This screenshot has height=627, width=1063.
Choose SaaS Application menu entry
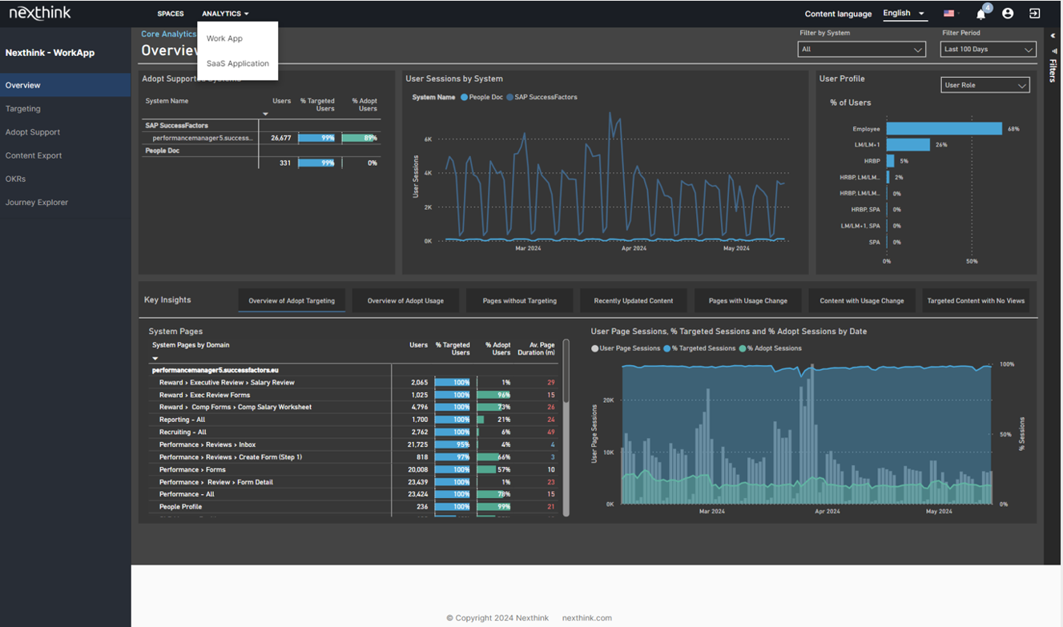(x=237, y=63)
